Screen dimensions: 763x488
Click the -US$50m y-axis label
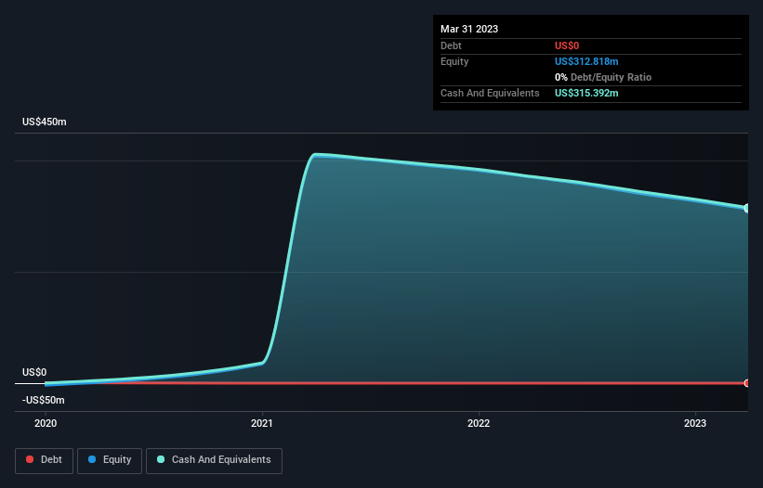pyautogui.click(x=44, y=400)
